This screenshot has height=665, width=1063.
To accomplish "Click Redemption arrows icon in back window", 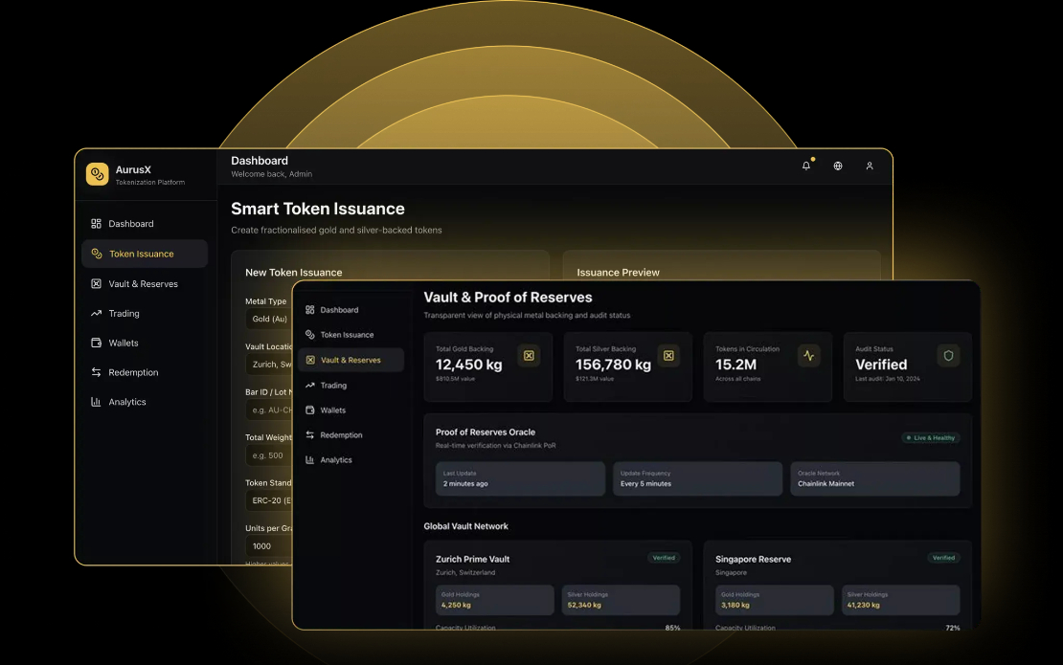I will [97, 372].
